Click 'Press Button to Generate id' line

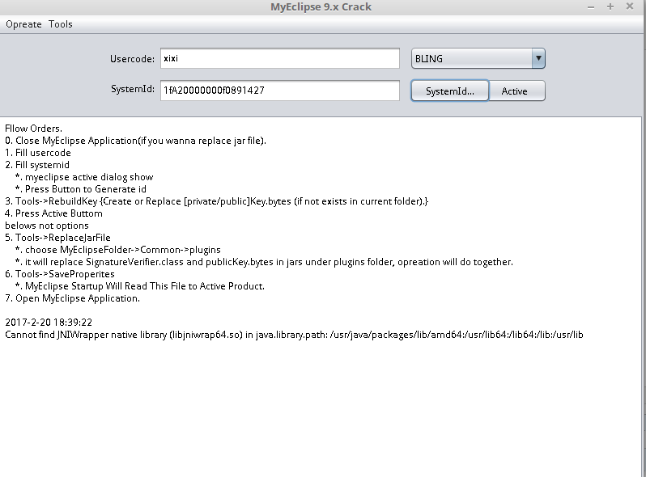click(81, 189)
